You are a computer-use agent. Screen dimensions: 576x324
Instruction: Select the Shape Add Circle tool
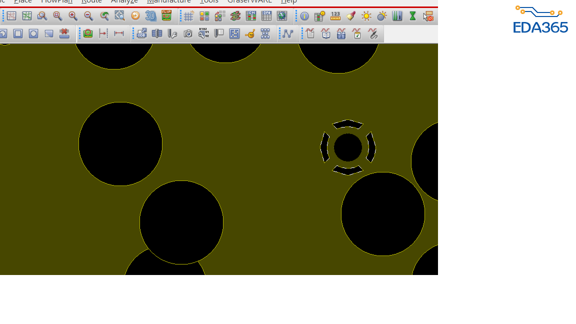pyautogui.click(x=33, y=34)
